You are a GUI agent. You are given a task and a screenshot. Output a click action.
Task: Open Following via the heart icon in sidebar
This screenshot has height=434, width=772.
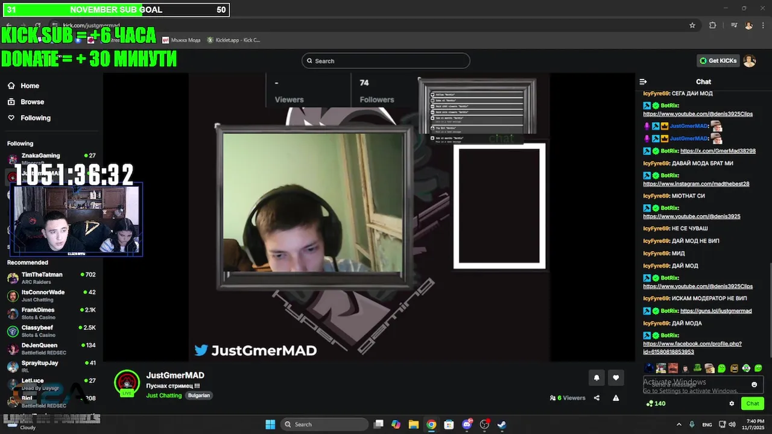click(x=11, y=118)
